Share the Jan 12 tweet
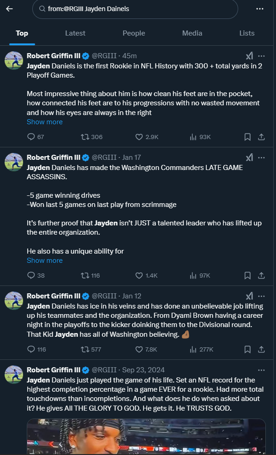 coord(261,349)
